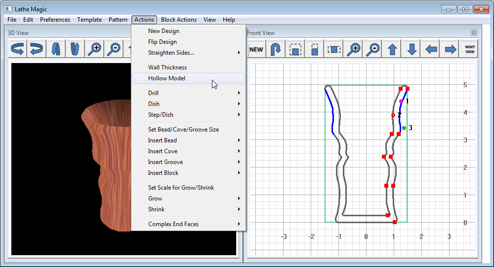Screen dimensions: 494x267
Task: Close the Front View panel
Action: pyautogui.click(x=474, y=33)
